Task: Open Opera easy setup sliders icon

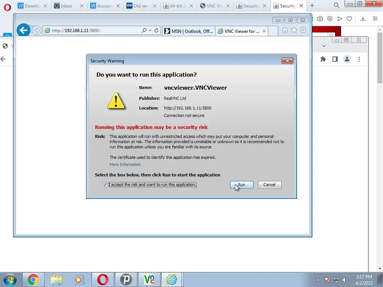Action: click(375, 19)
